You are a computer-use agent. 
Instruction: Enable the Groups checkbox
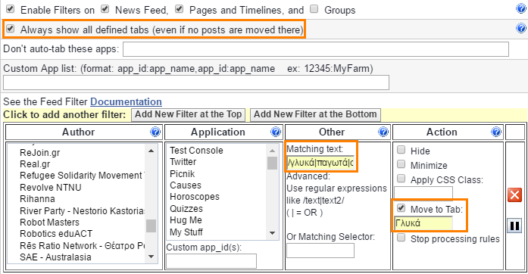[314, 9]
